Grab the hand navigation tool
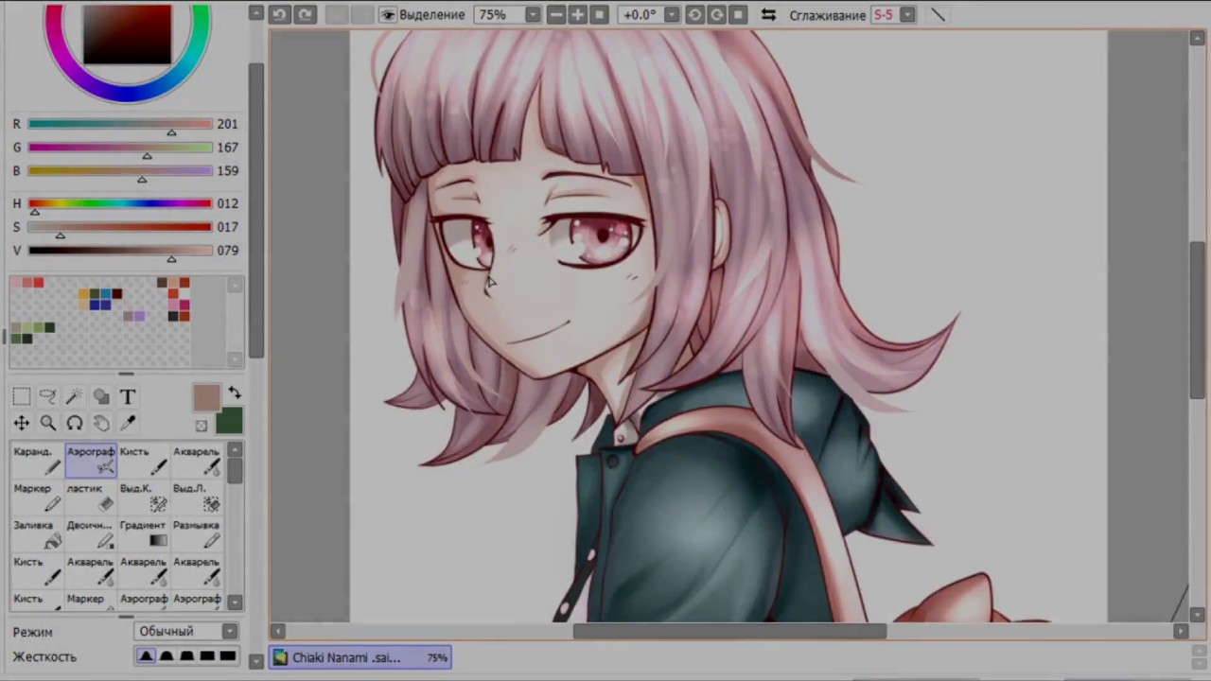Viewport: 1211px width, 681px height. click(x=101, y=423)
